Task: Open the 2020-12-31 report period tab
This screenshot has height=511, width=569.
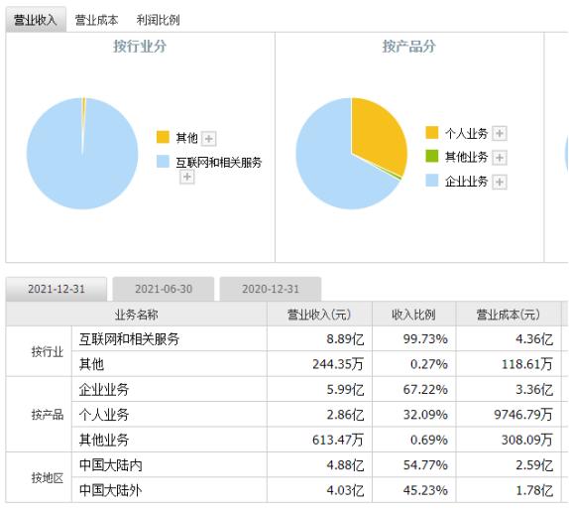Action: pos(271,289)
